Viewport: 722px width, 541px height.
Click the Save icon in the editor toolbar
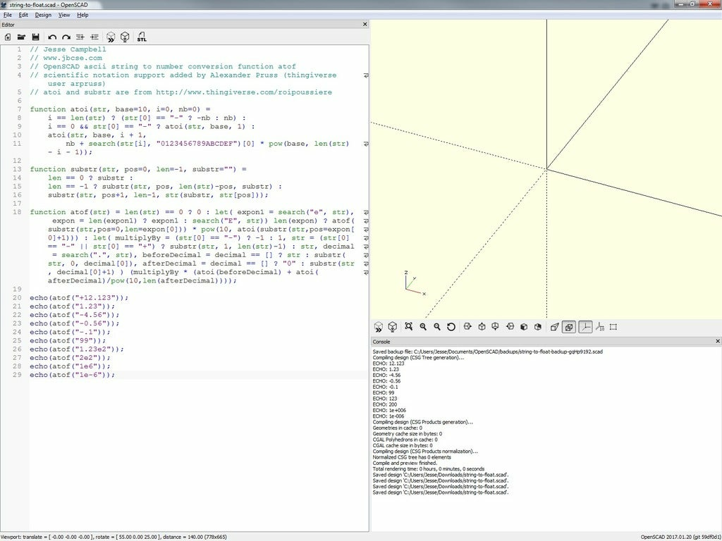pos(37,37)
